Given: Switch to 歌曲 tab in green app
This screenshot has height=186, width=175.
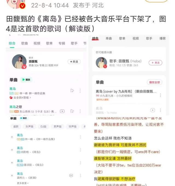Looking at the screenshot, I should [24, 43].
